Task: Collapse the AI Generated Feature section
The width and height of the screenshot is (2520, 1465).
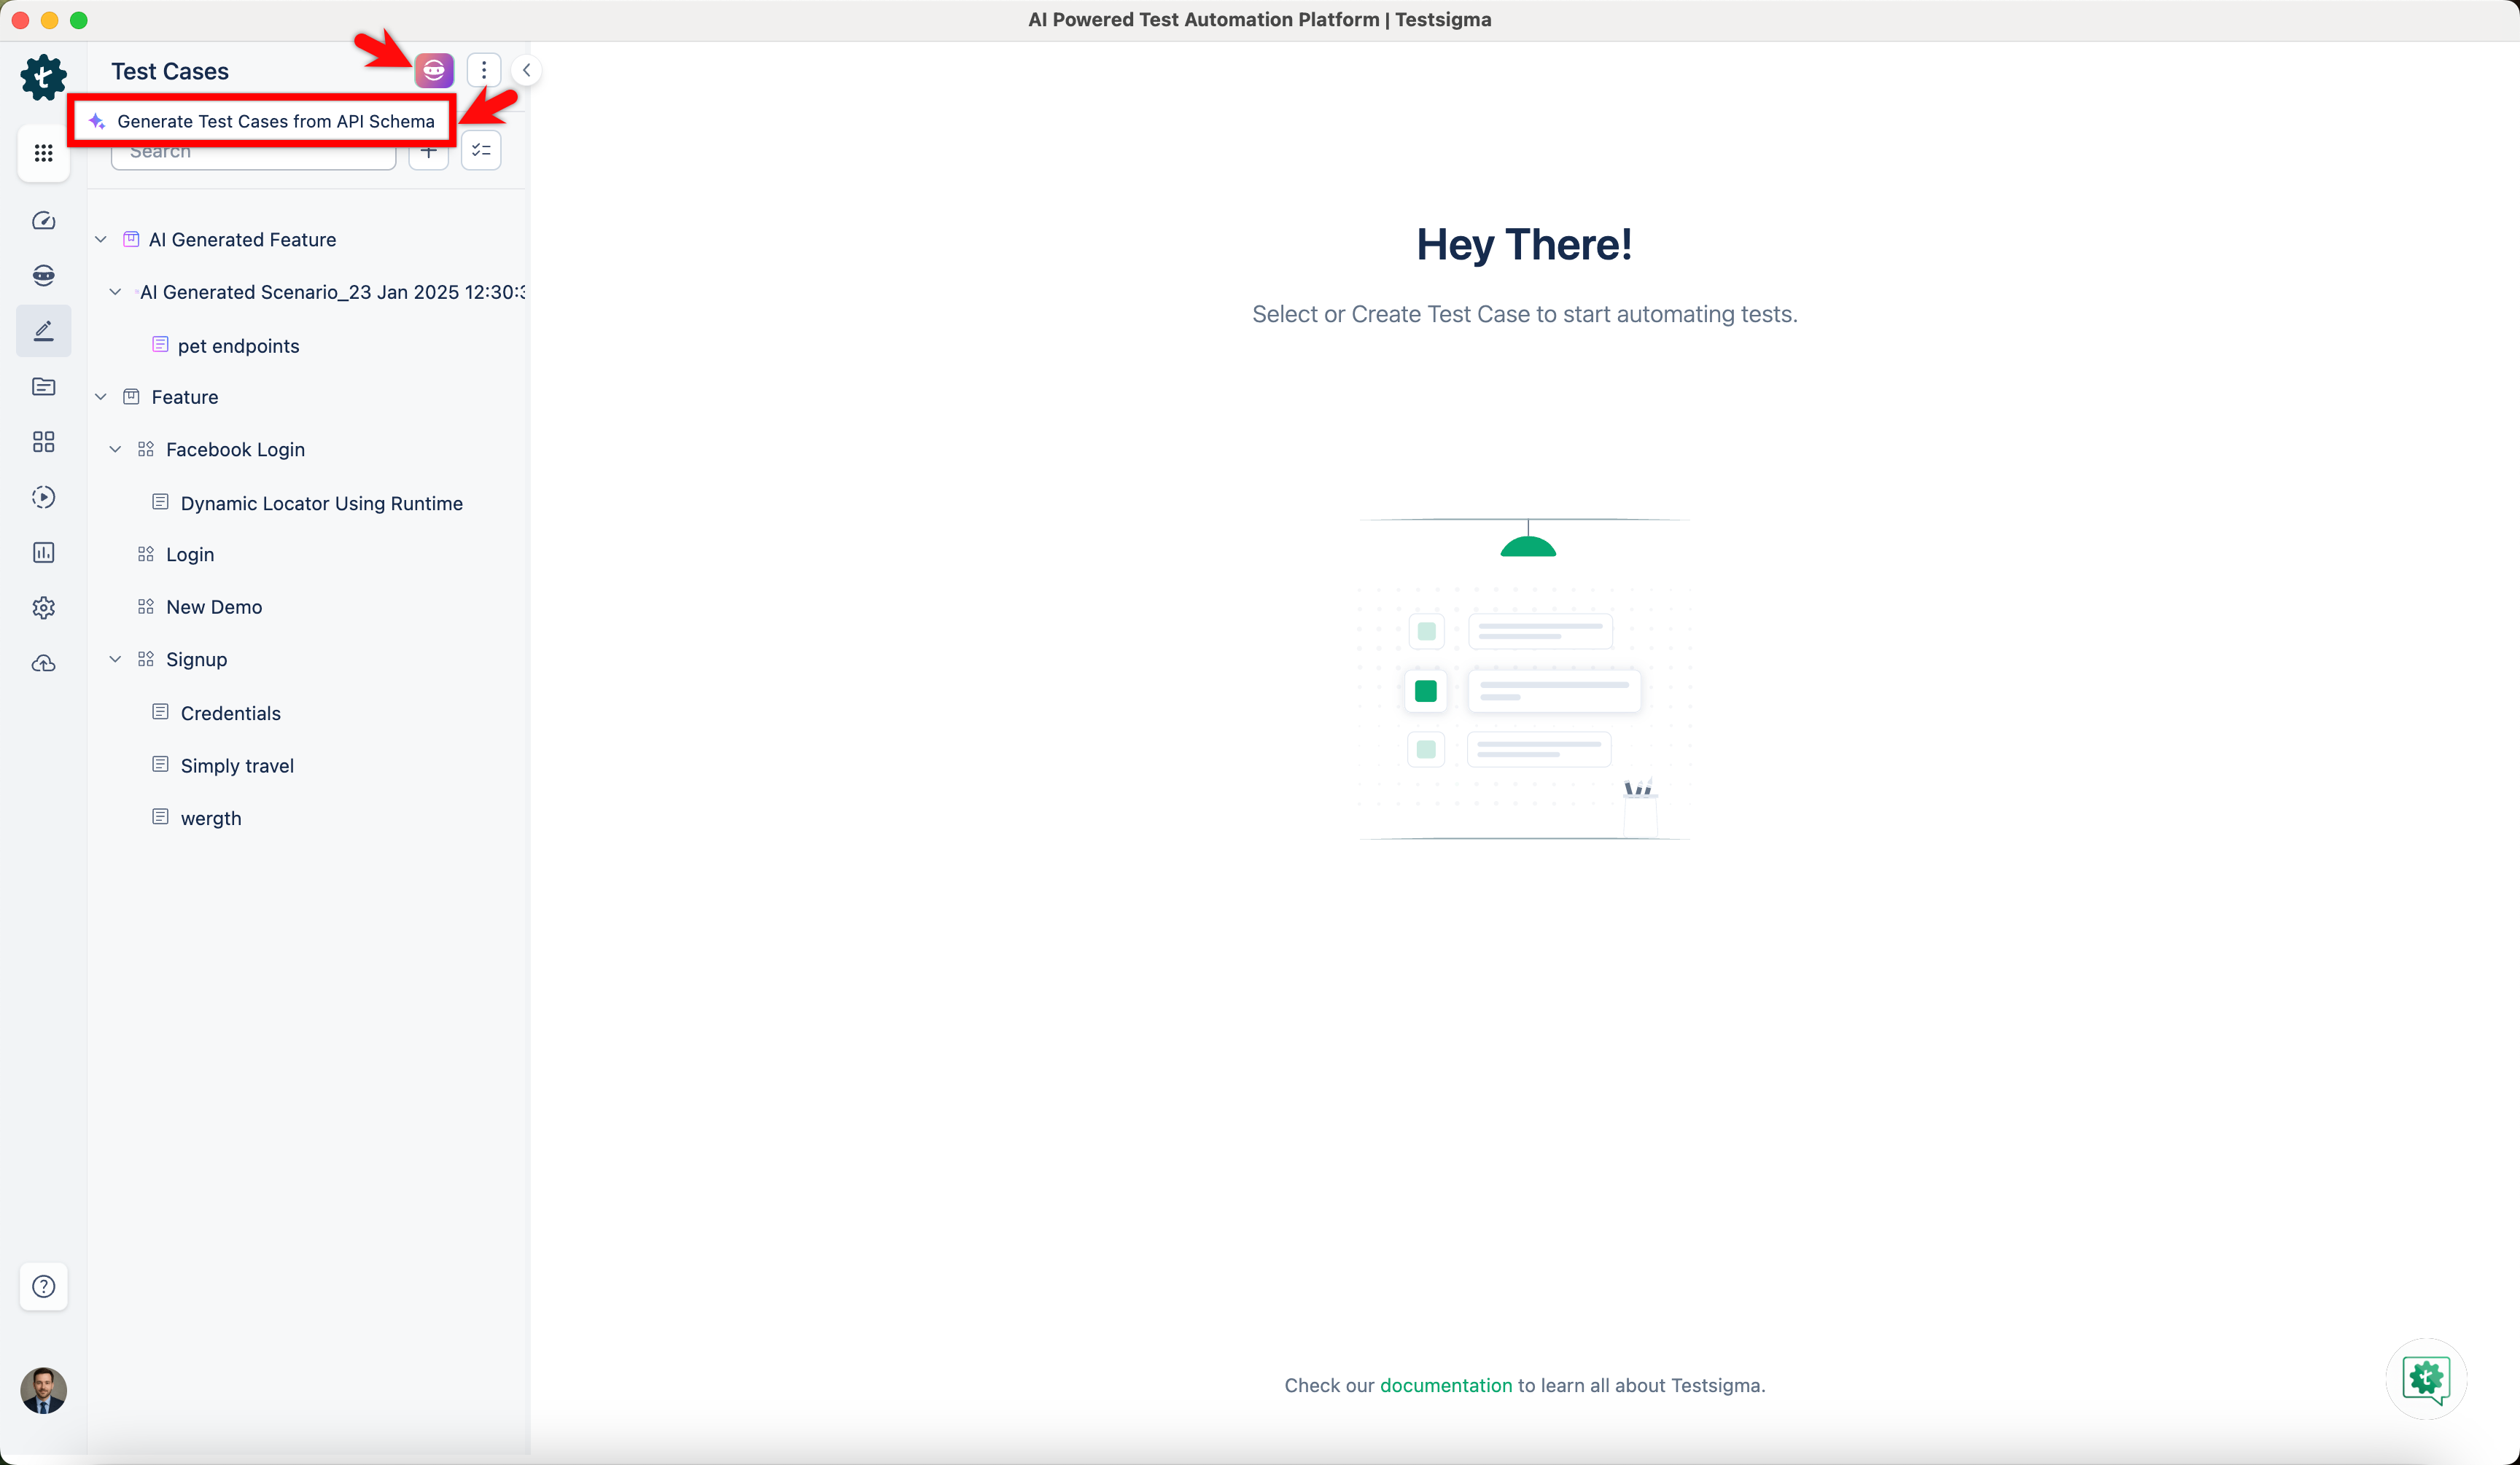Action: coord(100,239)
